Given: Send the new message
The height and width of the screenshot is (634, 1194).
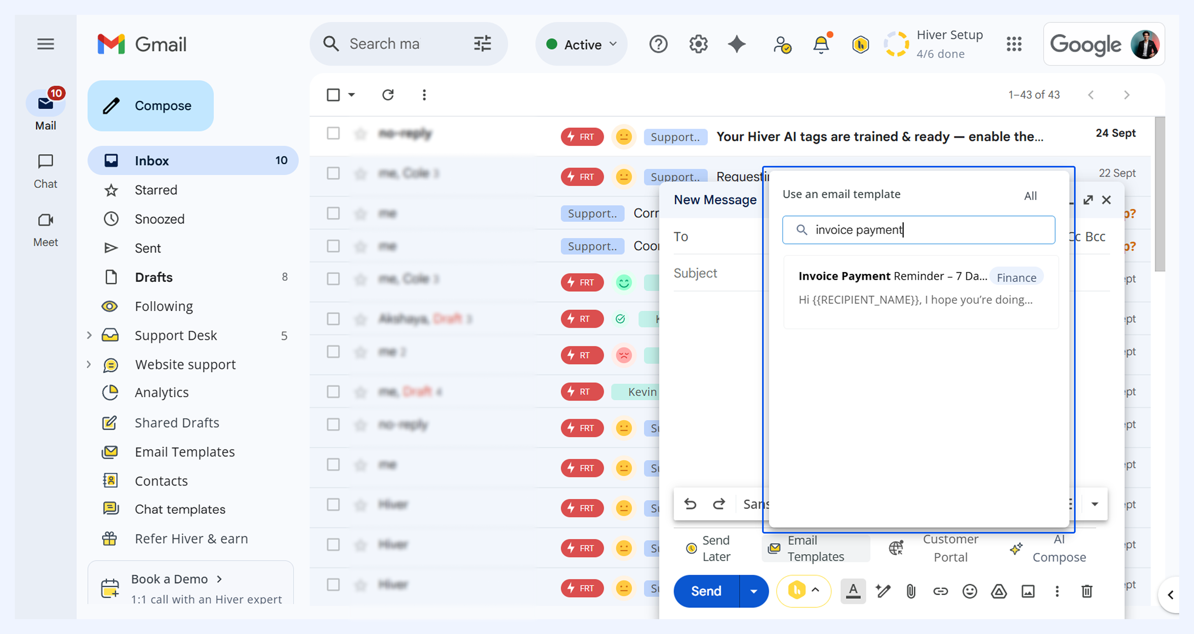Looking at the screenshot, I should pyautogui.click(x=706, y=592).
